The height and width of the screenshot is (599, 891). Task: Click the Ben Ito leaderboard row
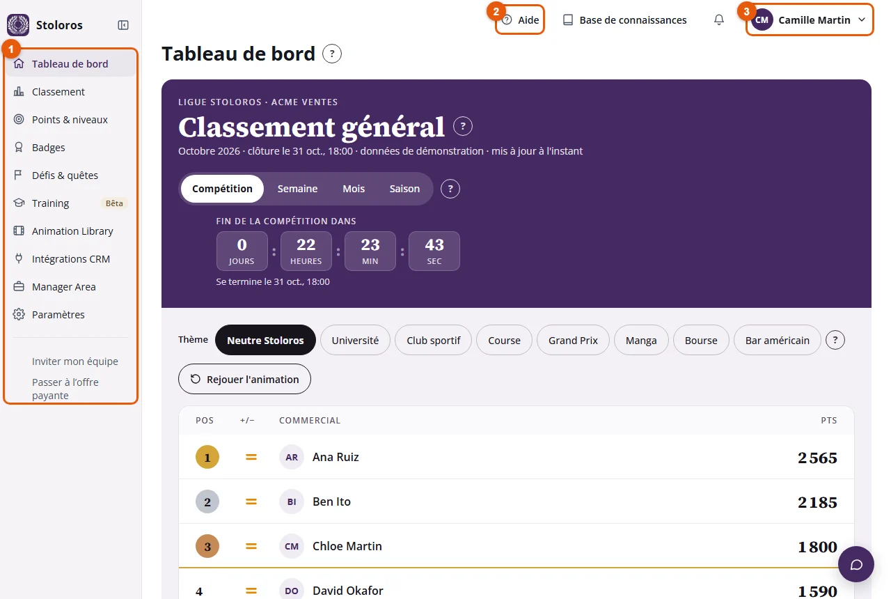(517, 501)
